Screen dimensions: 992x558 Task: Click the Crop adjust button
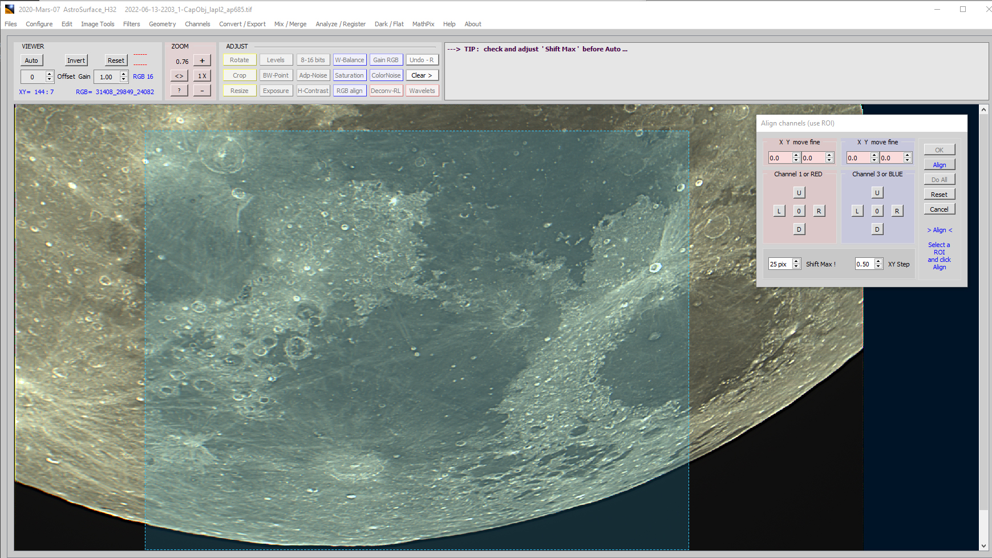click(x=240, y=75)
